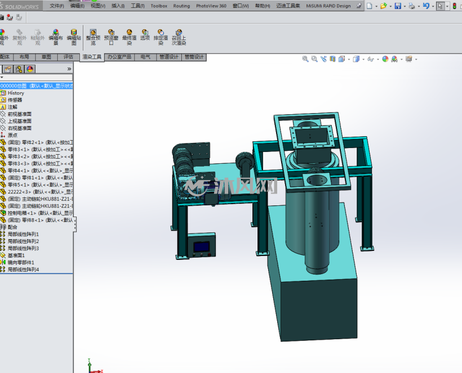The height and width of the screenshot is (373, 462).
Task: Click the feature tree filter field
Action: point(36,78)
